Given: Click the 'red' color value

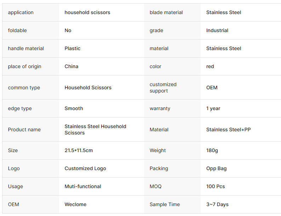Looking at the screenshot, I should [210, 66].
